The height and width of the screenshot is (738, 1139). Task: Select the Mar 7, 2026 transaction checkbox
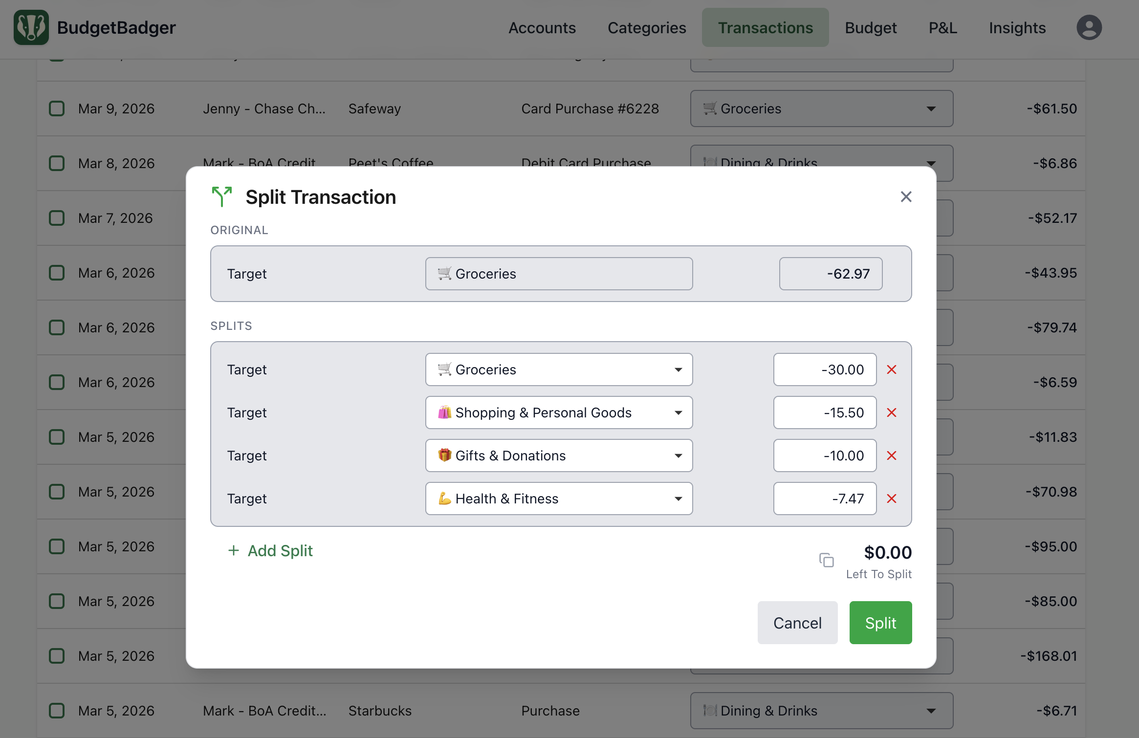point(57,218)
